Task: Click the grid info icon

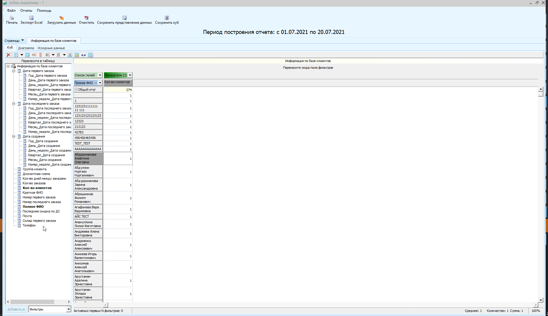Action: [x=90, y=55]
